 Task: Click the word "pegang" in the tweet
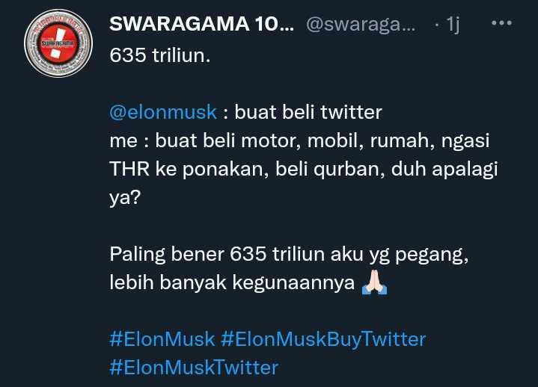pyautogui.click(x=431, y=256)
